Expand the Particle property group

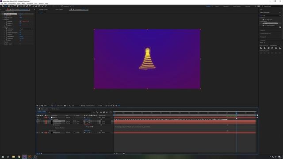coord(3,42)
